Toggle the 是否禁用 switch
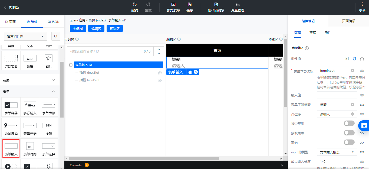Screen dimensions: 369x169 [349, 123]
